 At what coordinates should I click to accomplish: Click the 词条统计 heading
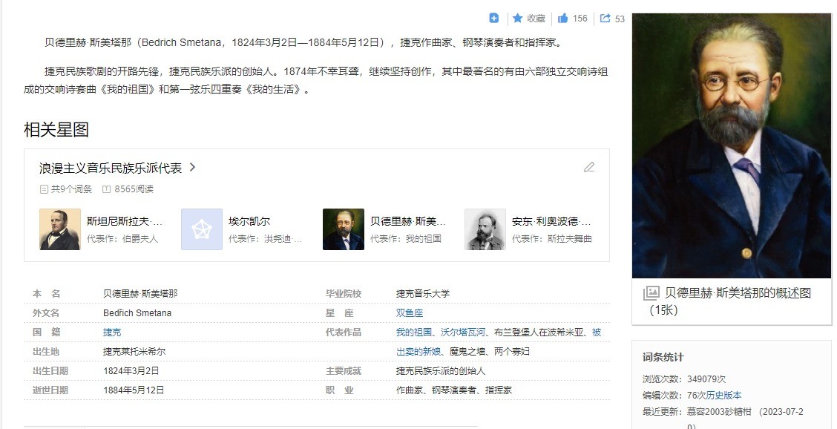[x=663, y=358]
